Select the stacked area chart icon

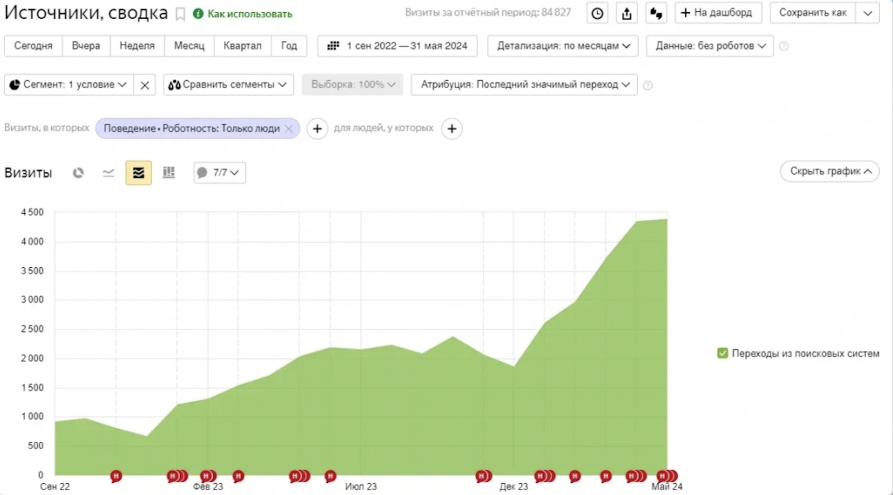pyautogui.click(x=138, y=173)
